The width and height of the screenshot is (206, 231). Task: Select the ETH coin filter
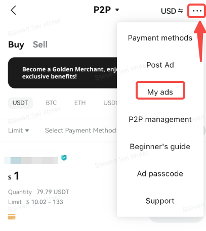tap(80, 103)
